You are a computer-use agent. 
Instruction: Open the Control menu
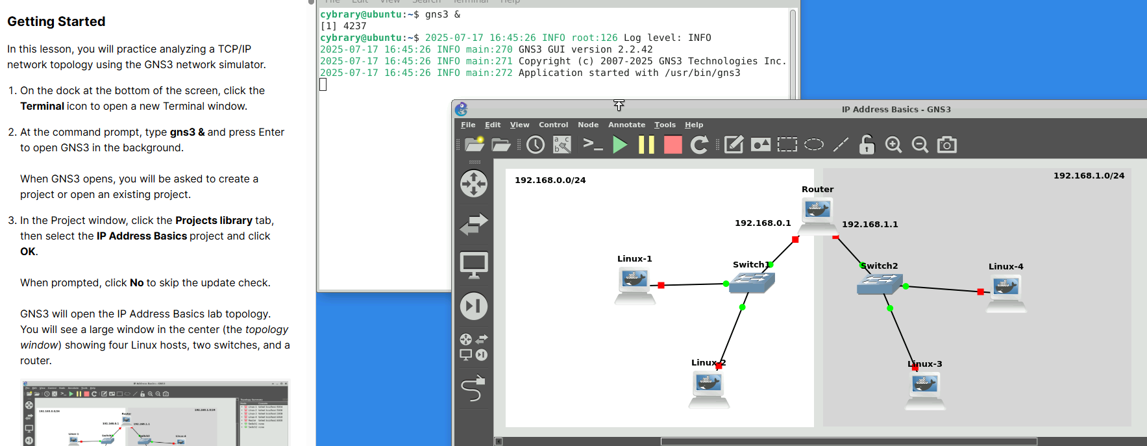[x=553, y=125]
